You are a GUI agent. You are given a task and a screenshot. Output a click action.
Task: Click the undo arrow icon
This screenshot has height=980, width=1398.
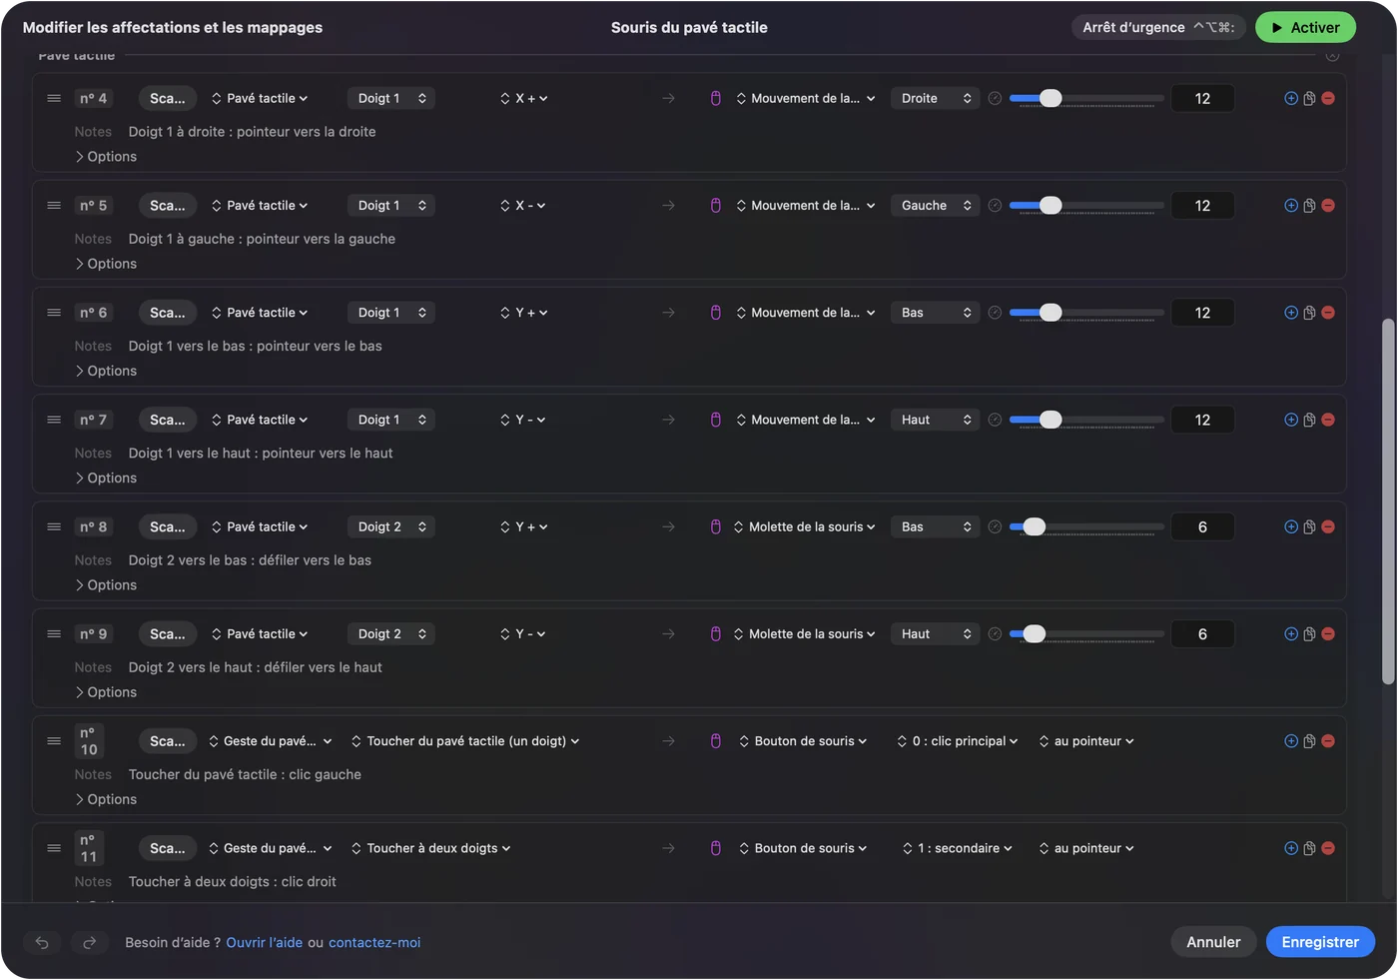pos(42,942)
